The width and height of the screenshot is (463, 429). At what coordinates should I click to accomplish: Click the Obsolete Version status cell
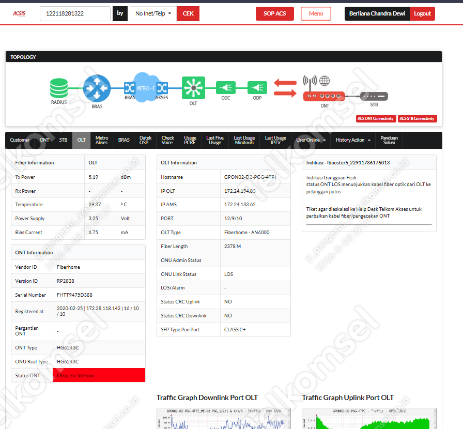(x=99, y=376)
